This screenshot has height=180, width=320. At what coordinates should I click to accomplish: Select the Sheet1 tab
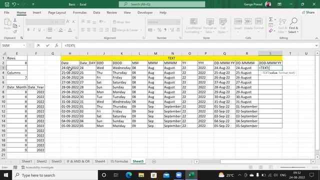coord(26,161)
